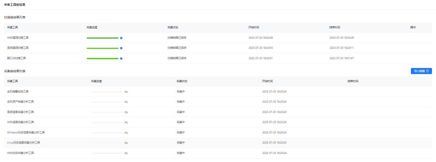Select the Linux日志信息采集分析工具 row name
The width and height of the screenshot is (436, 162).
point(23,143)
